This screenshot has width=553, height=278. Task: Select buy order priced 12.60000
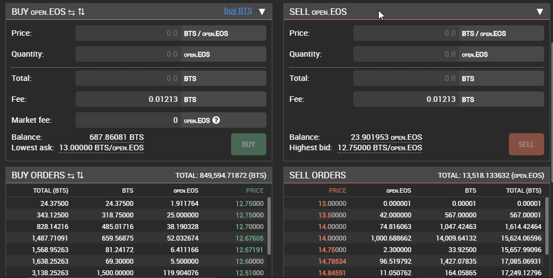[x=136, y=261]
